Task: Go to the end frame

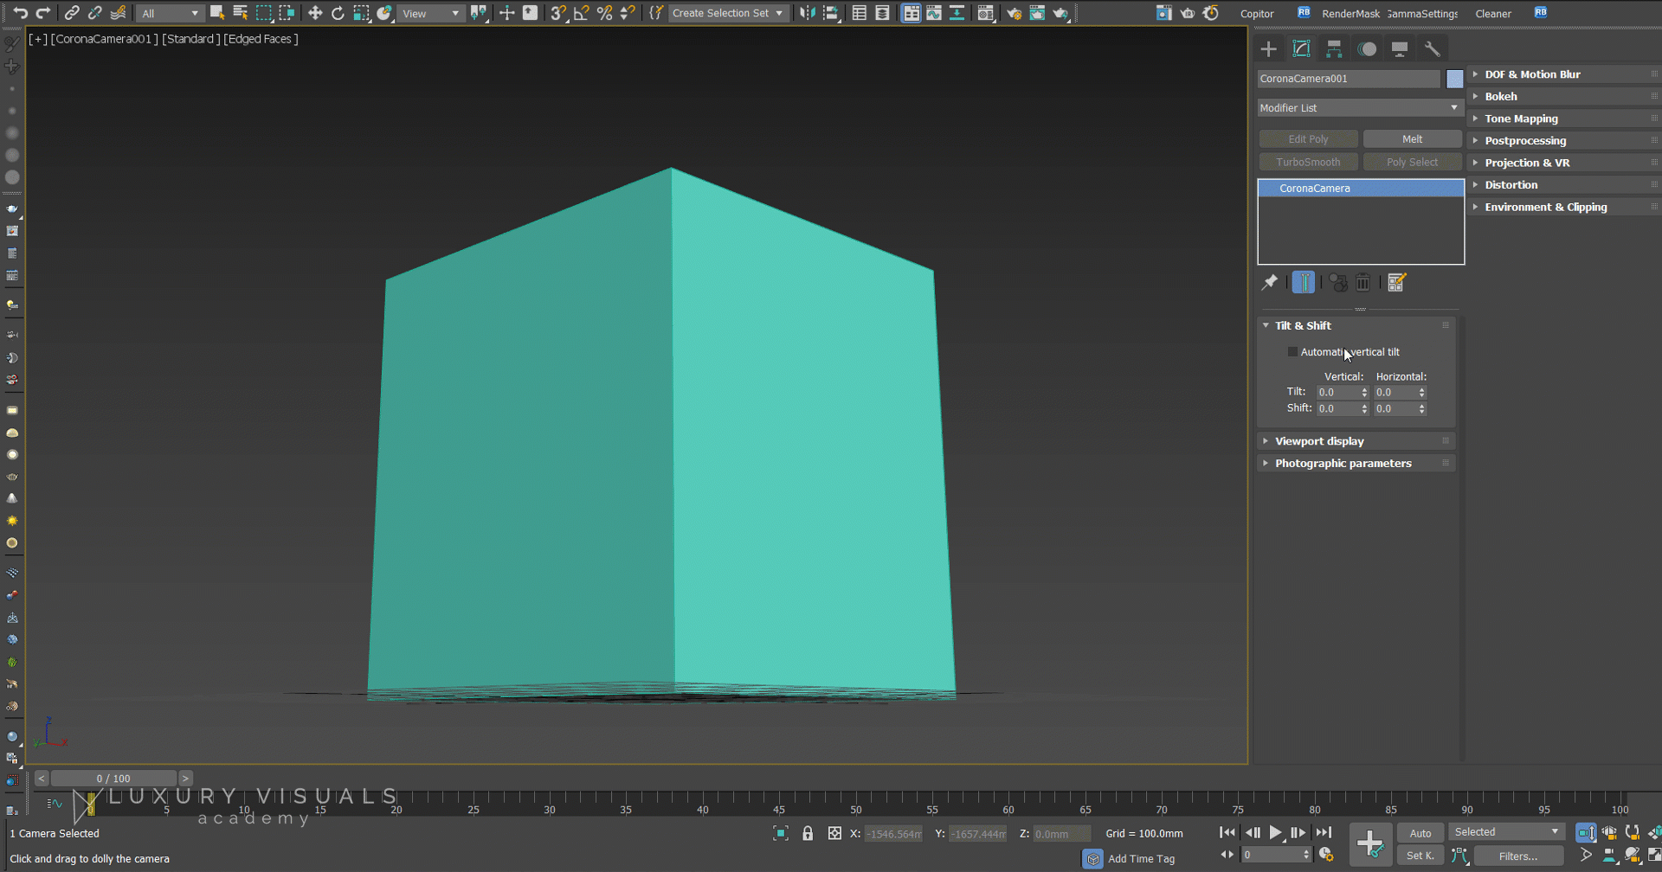Action: (1324, 833)
